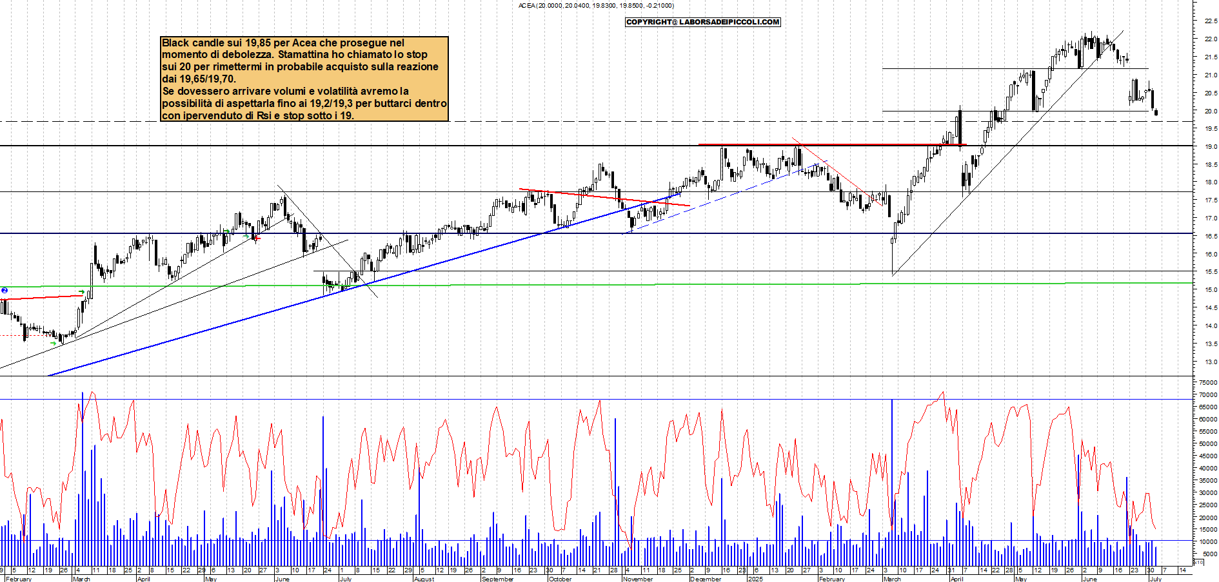Click the 25000 volume axis label
Image resolution: width=1219 pixels, height=582 pixels.
click(x=1208, y=505)
